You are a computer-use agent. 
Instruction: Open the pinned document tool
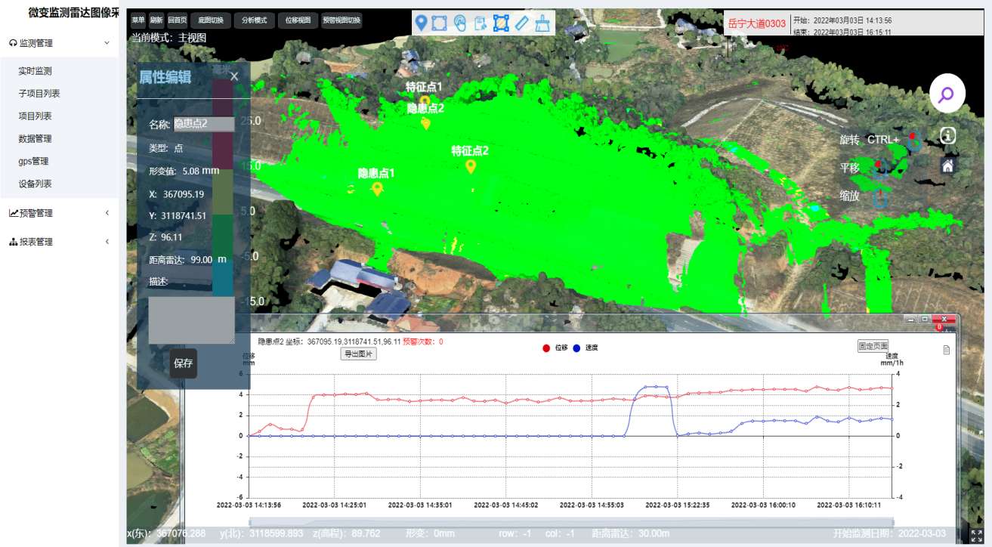(x=481, y=23)
